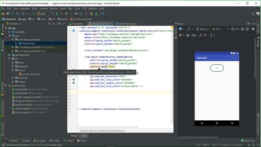Open the File menu
The height and width of the screenshot is (147, 261).
[3, 8]
